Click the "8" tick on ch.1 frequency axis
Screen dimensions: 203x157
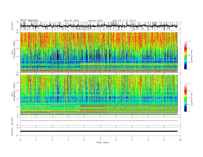(18, 41)
